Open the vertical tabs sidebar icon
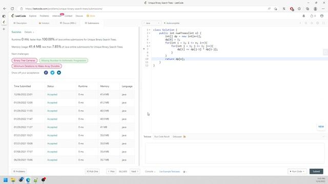Viewport: 328px width, 184px height. (4, 16)
